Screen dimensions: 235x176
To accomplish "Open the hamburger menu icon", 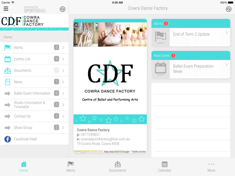I will coord(6,9).
